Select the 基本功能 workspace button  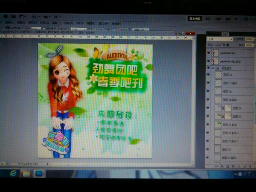[x=195, y=19]
